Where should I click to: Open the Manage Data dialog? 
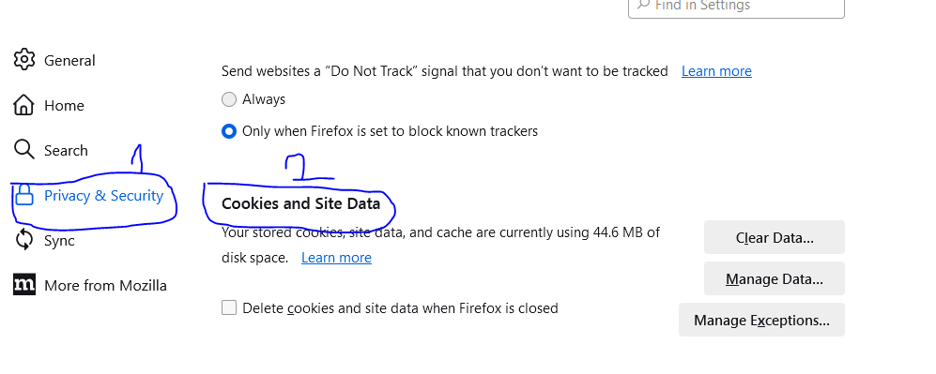(775, 278)
